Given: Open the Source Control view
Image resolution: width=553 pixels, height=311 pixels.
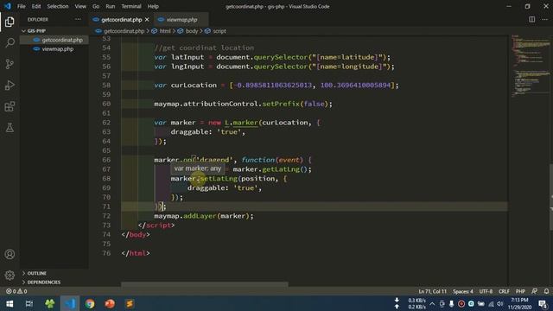Looking at the screenshot, I should [x=10, y=64].
